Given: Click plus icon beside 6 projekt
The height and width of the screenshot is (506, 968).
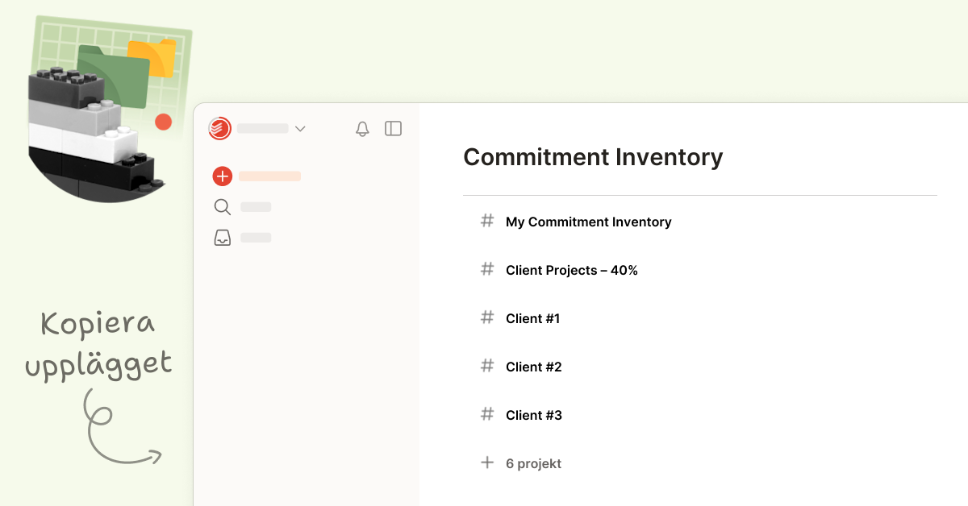Looking at the screenshot, I should click(x=487, y=462).
